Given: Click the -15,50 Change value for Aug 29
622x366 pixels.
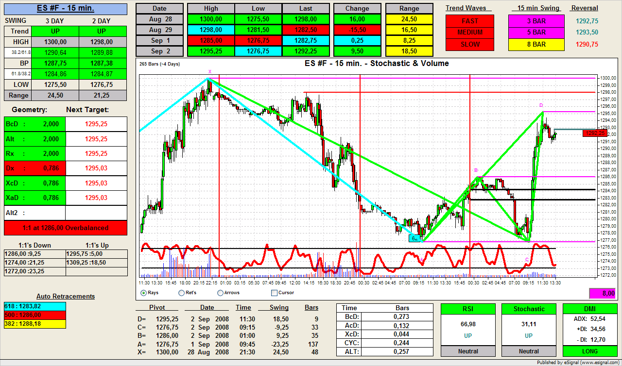Looking at the screenshot, I should pos(357,30).
